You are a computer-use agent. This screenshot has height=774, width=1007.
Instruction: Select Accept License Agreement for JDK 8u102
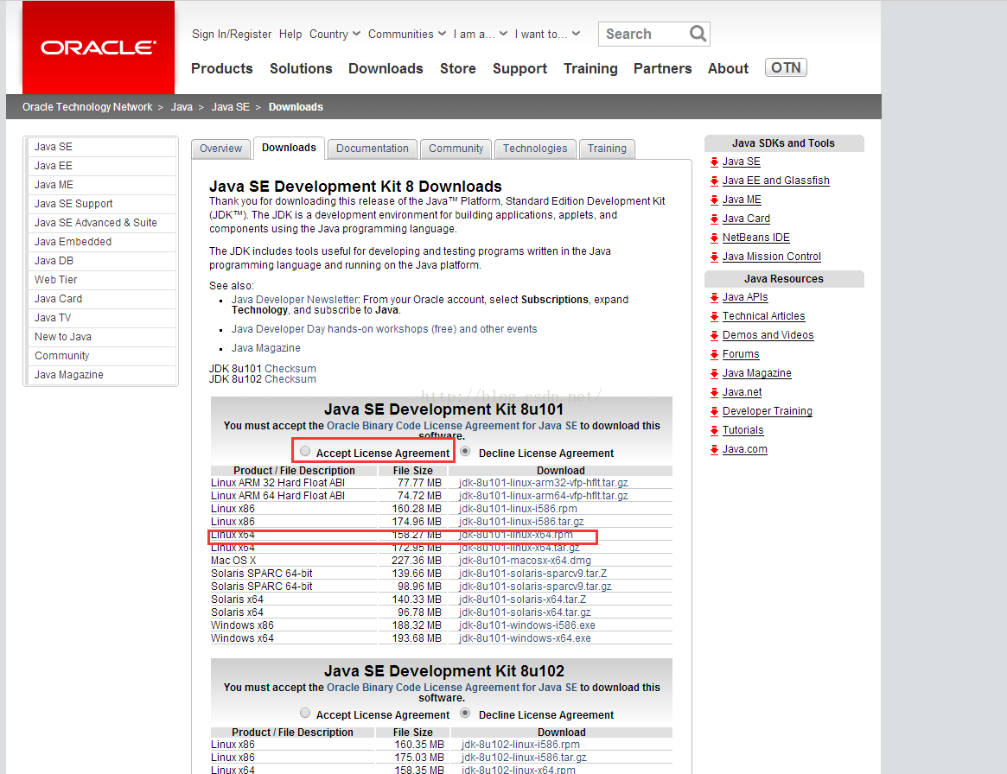(305, 713)
